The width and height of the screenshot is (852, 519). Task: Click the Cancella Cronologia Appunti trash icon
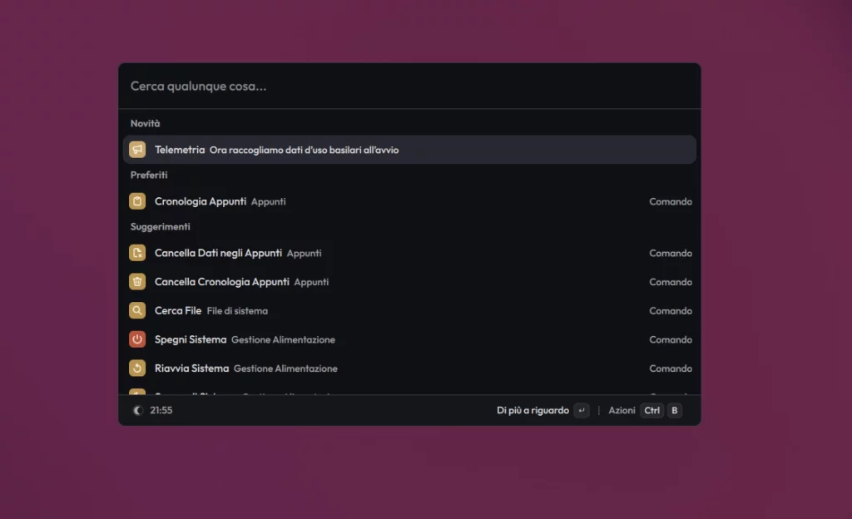coord(137,281)
